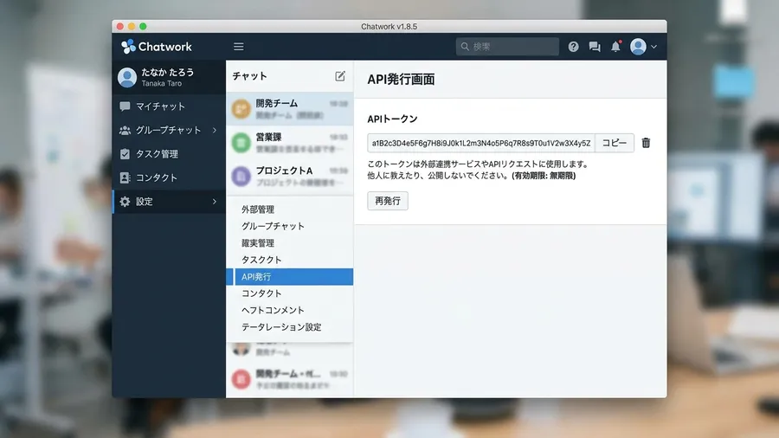Image resolution: width=779 pixels, height=438 pixels.
Task: Click the 設定 gear icon
Action: tap(125, 202)
